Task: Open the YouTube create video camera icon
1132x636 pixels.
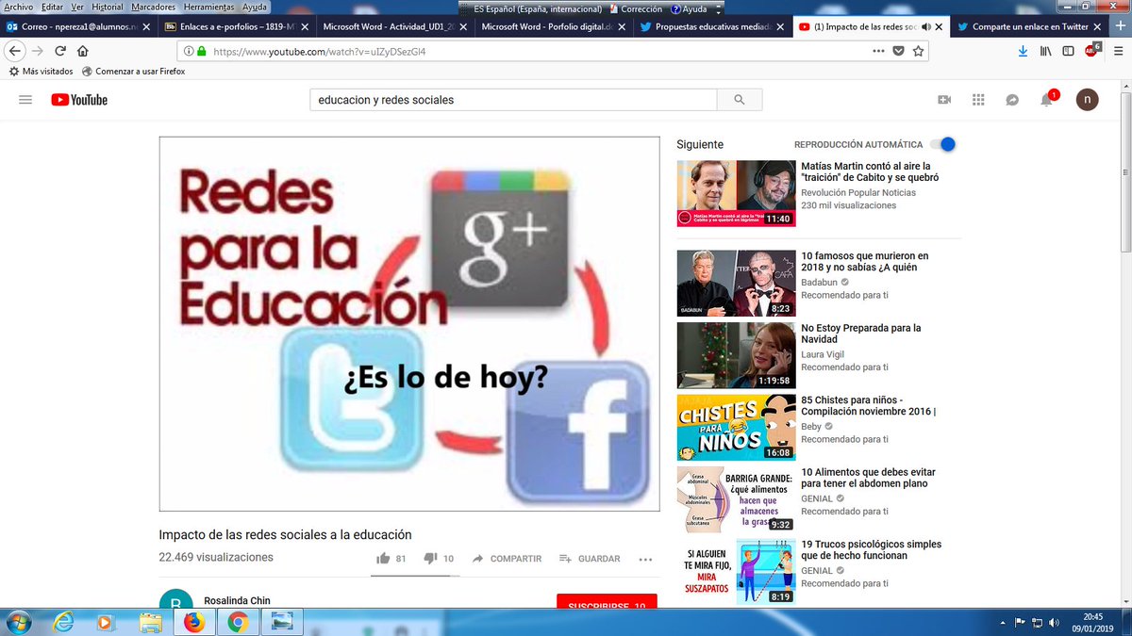Action: coord(944,100)
